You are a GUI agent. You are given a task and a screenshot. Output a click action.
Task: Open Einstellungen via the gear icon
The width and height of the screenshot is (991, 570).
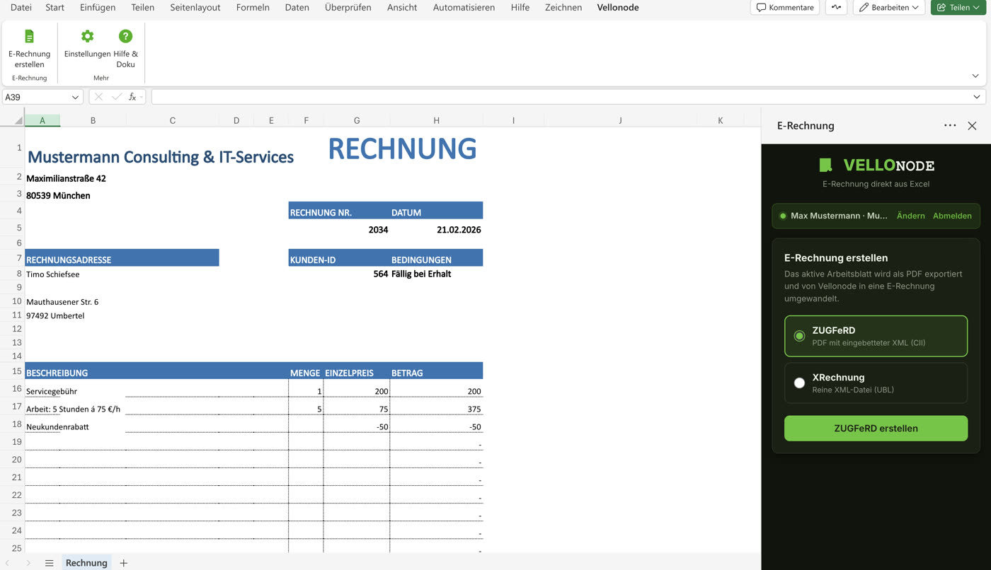click(87, 36)
